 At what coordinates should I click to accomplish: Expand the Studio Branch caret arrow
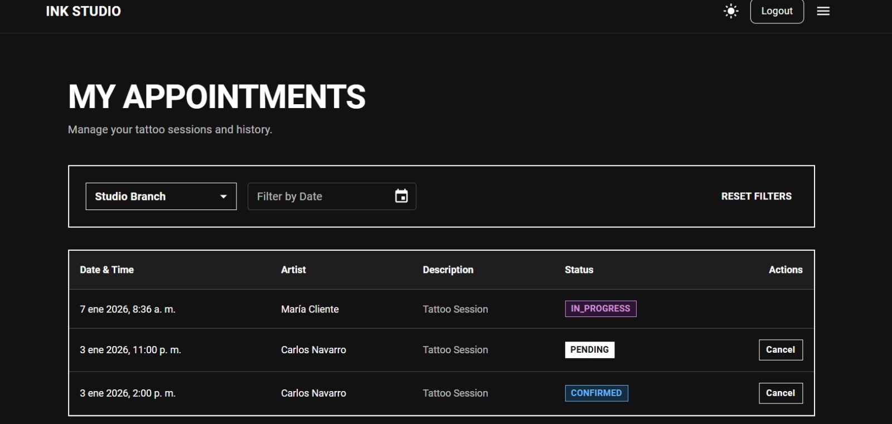pyautogui.click(x=224, y=197)
